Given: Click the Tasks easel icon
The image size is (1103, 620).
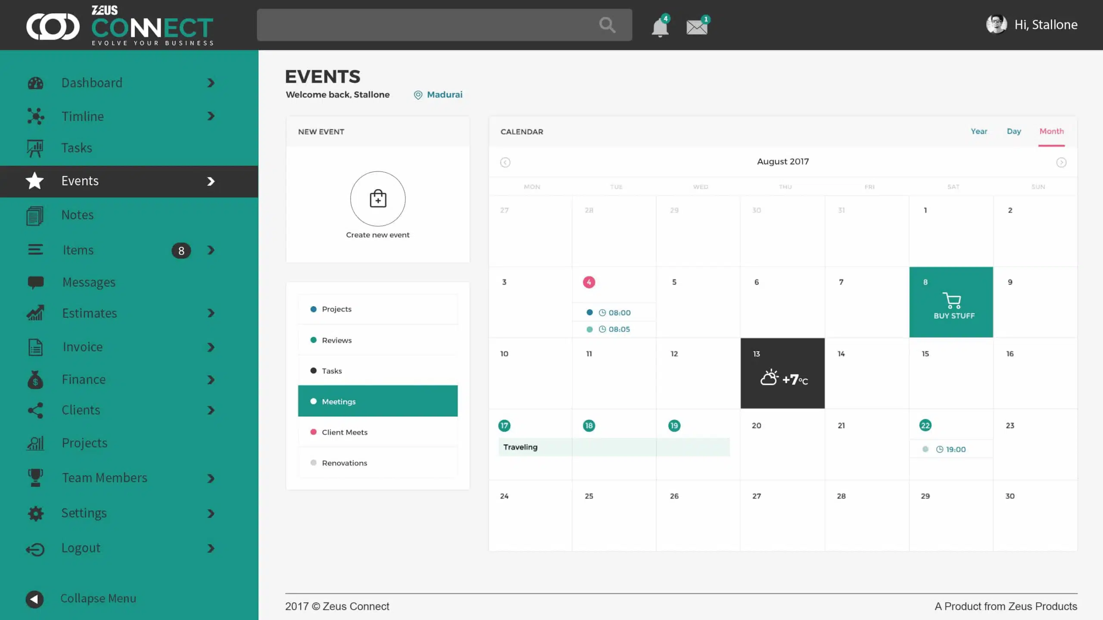Looking at the screenshot, I should pos(35,148).
